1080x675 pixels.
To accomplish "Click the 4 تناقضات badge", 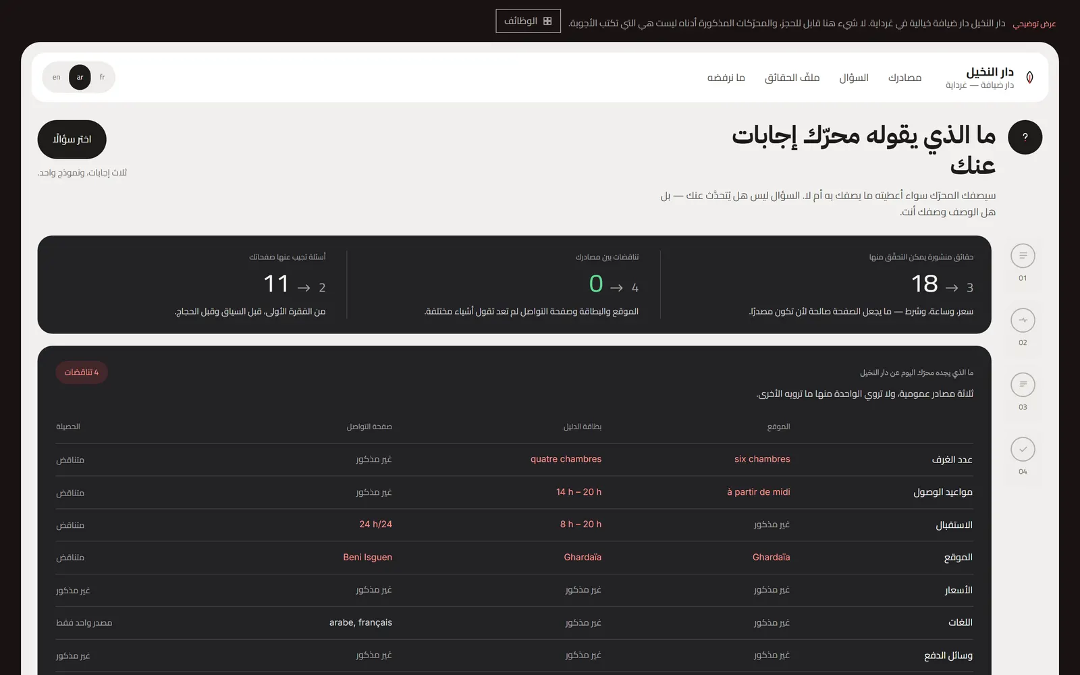I will 82,373.
